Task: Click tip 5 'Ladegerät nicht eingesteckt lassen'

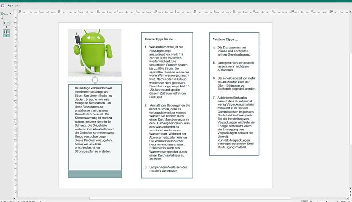Action: (233, 66)
